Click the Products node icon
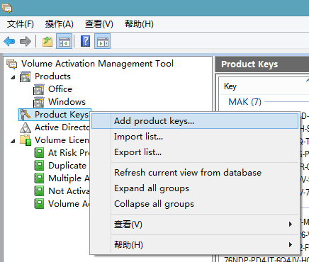The width and height of the screenshot is (309, 262). point(26,76)
